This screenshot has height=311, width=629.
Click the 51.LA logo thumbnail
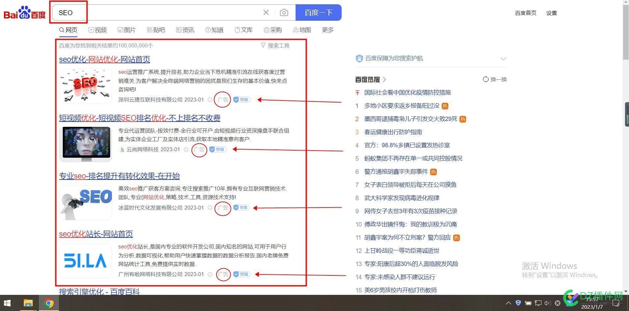[86, 260]
